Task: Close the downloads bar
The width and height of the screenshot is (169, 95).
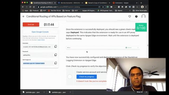Action: click(x=146, y=92)
